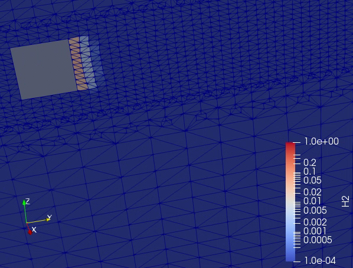353x268 pixels.
Task: Click the red top of the color bar
Action: (x=290, y=146)
